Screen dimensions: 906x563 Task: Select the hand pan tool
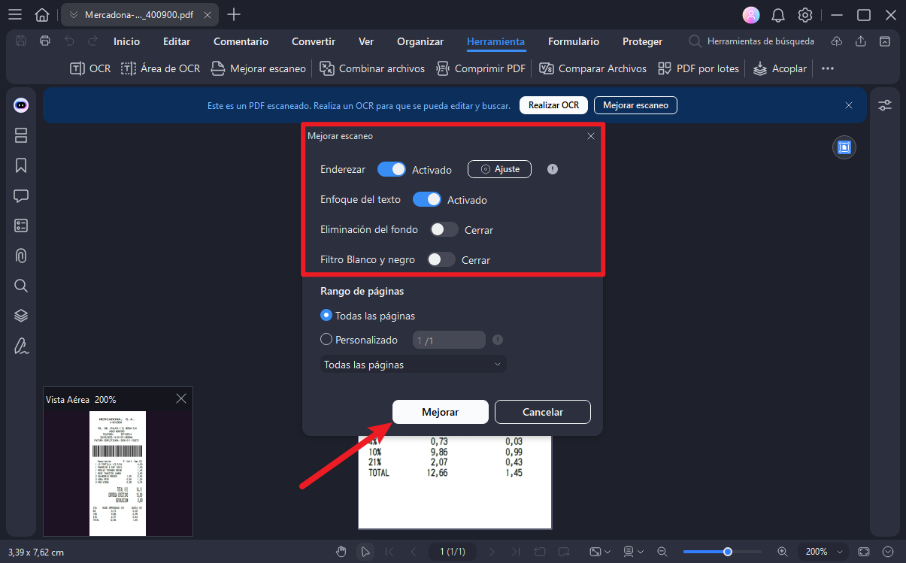[341, 552]
